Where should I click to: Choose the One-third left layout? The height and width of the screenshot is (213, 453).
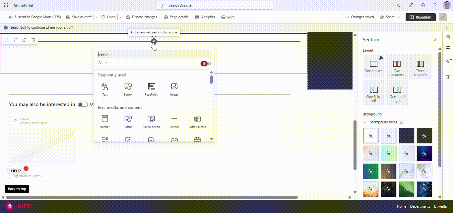pyautogui.click(x=374, y=92)
